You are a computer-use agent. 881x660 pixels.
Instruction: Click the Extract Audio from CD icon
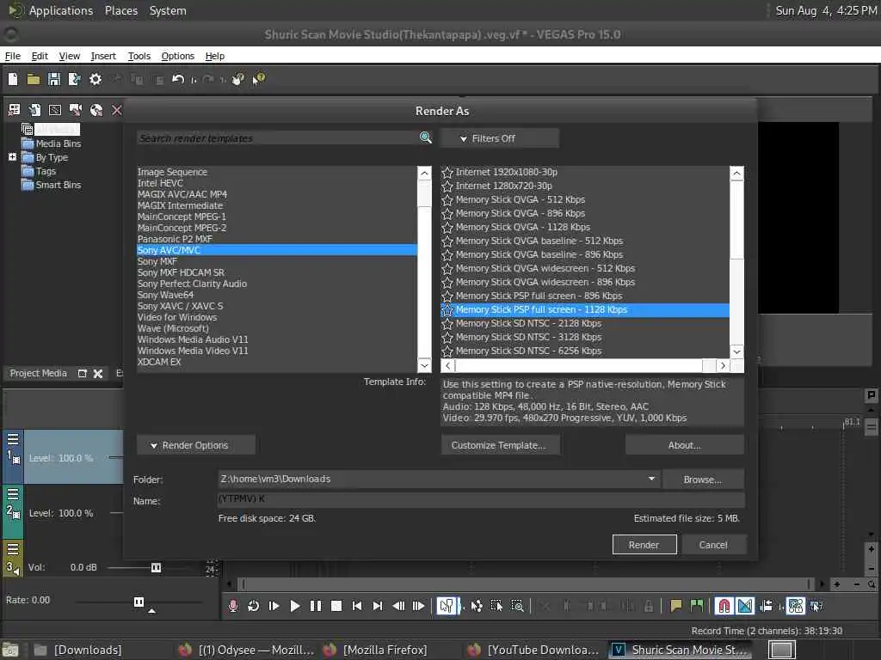(96, 109)
